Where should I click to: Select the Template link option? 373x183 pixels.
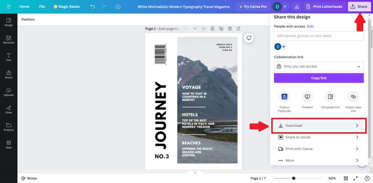[330, 100]
